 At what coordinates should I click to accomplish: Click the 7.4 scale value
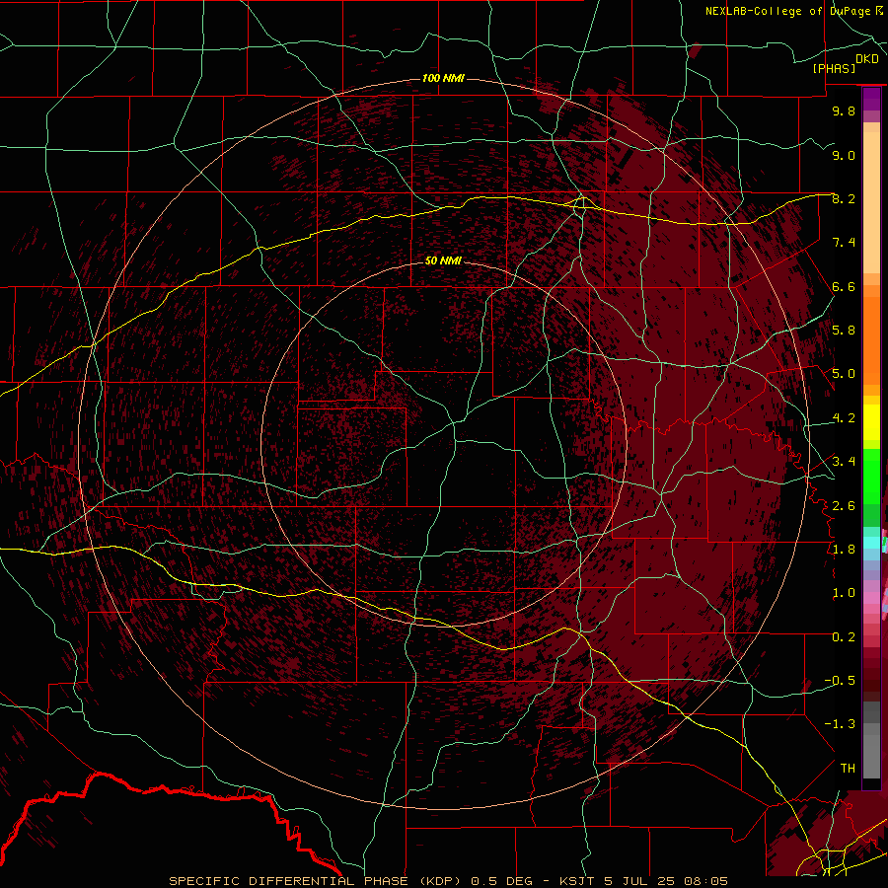click(x=844, y=243)
